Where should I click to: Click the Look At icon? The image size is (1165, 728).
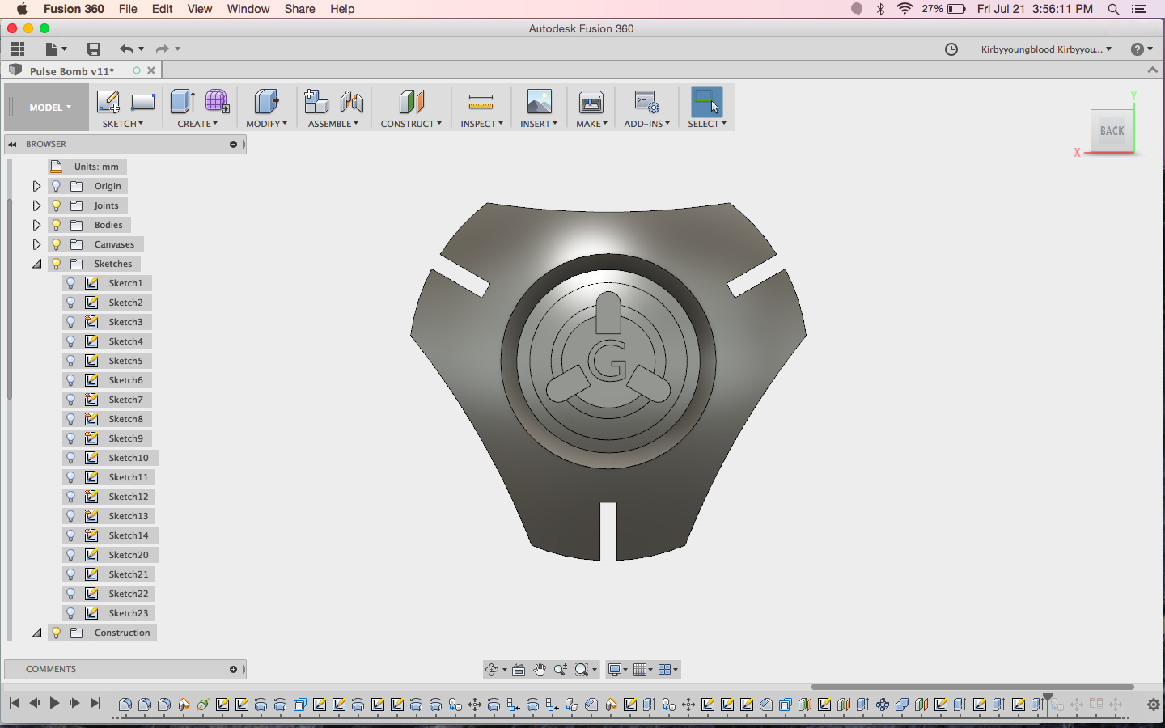tap(519, 670)
